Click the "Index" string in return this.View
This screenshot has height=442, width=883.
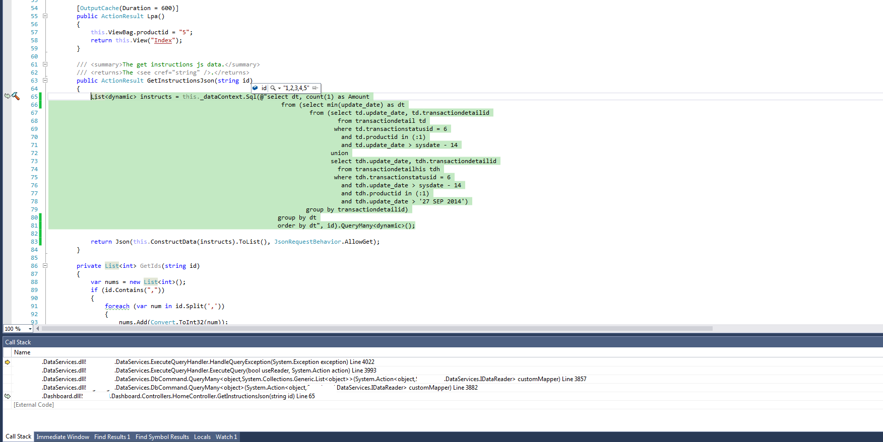pyautogui.click(x=163, y=40)
